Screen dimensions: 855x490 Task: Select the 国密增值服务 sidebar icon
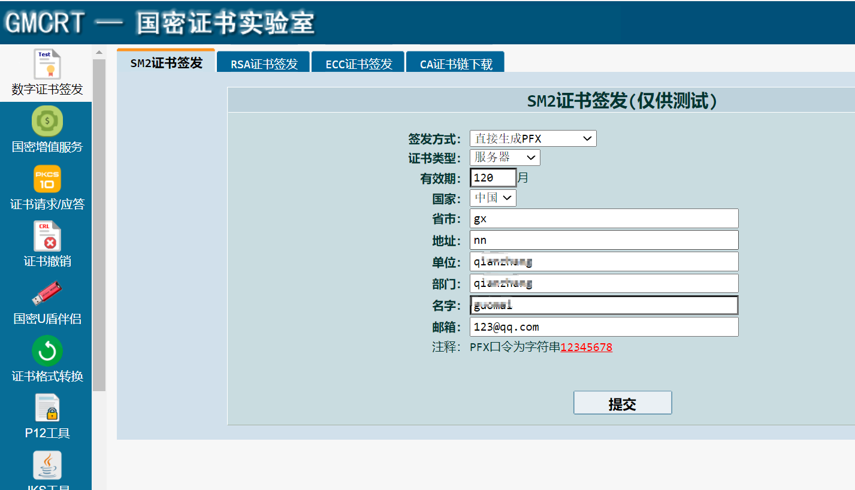point(47,132)
